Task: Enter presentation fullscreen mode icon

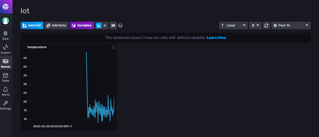Action: coord(113,25)
